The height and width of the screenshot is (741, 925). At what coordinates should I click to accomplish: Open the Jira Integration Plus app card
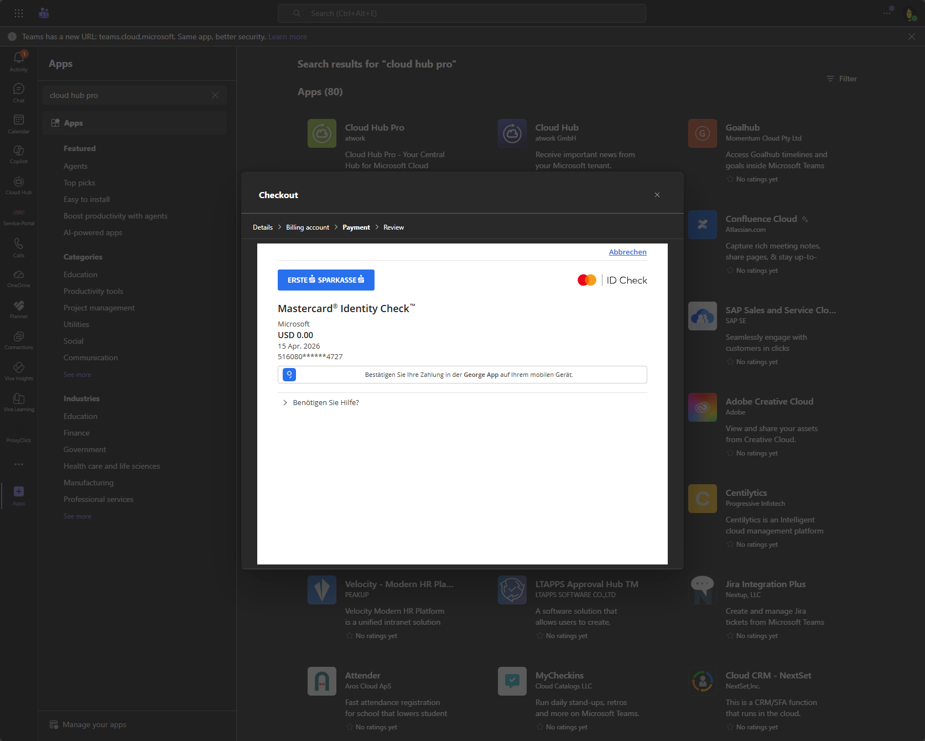click(765, 608)
